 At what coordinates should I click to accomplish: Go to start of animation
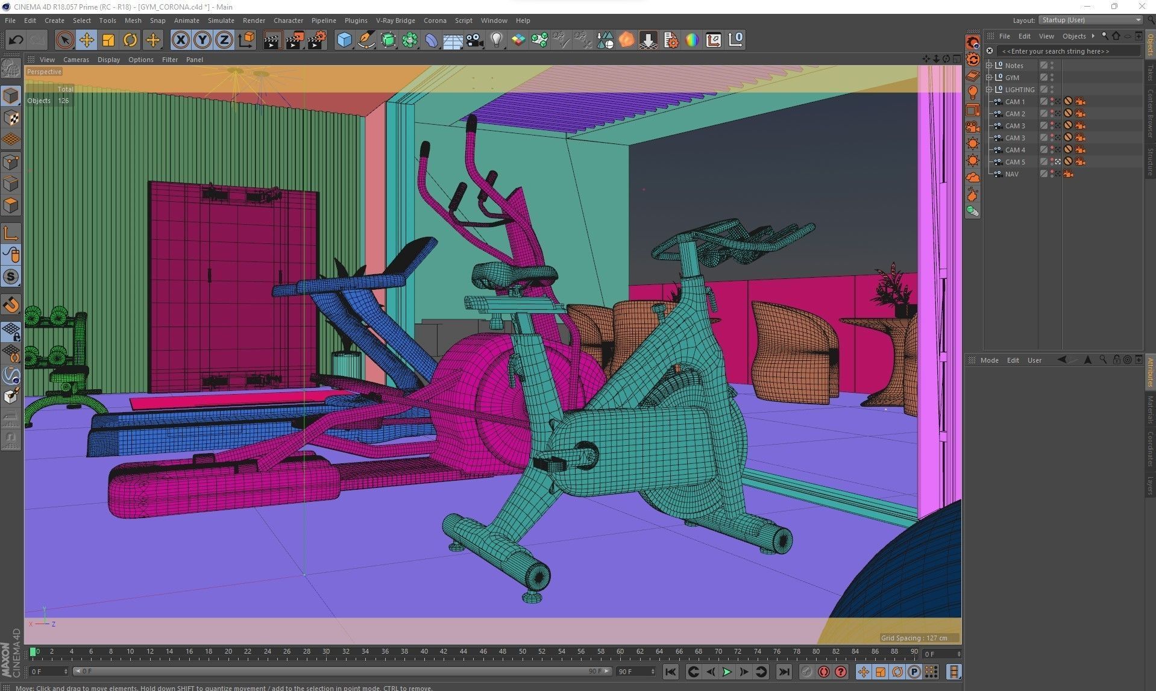(670, 672)
